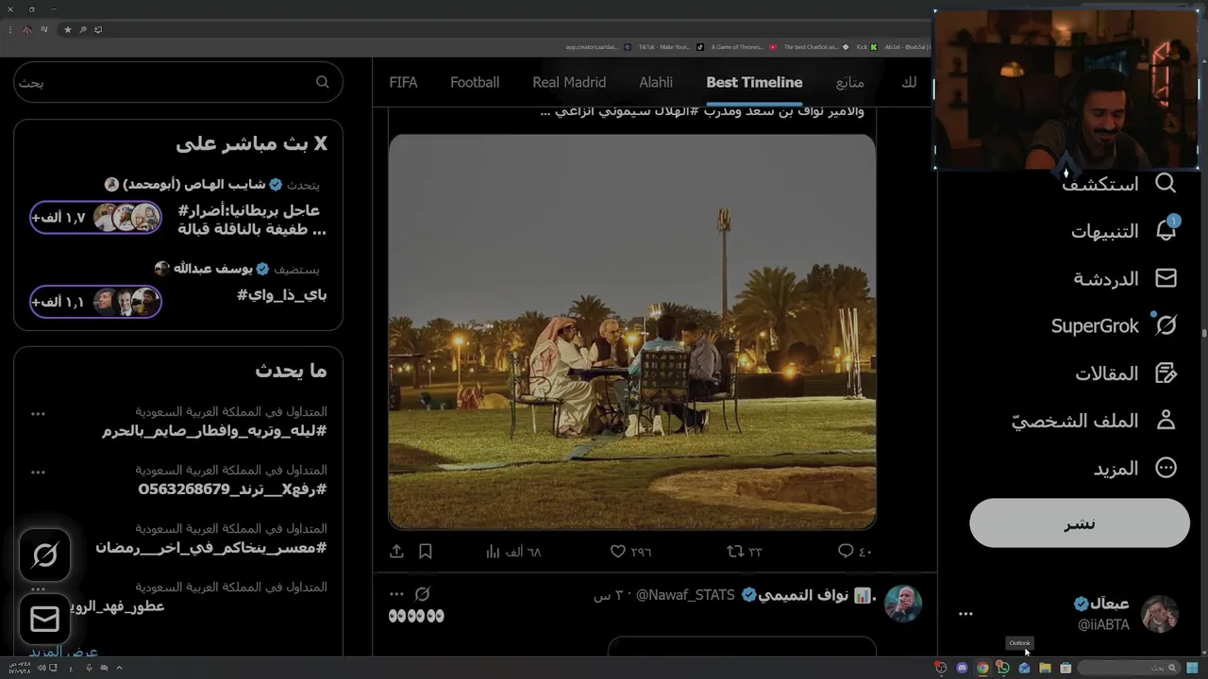Image resolution: width=1208 pixels, height=679 pixels.
Task: Click the zoom magnifier icon in the address bar
Action: [83, 29]
